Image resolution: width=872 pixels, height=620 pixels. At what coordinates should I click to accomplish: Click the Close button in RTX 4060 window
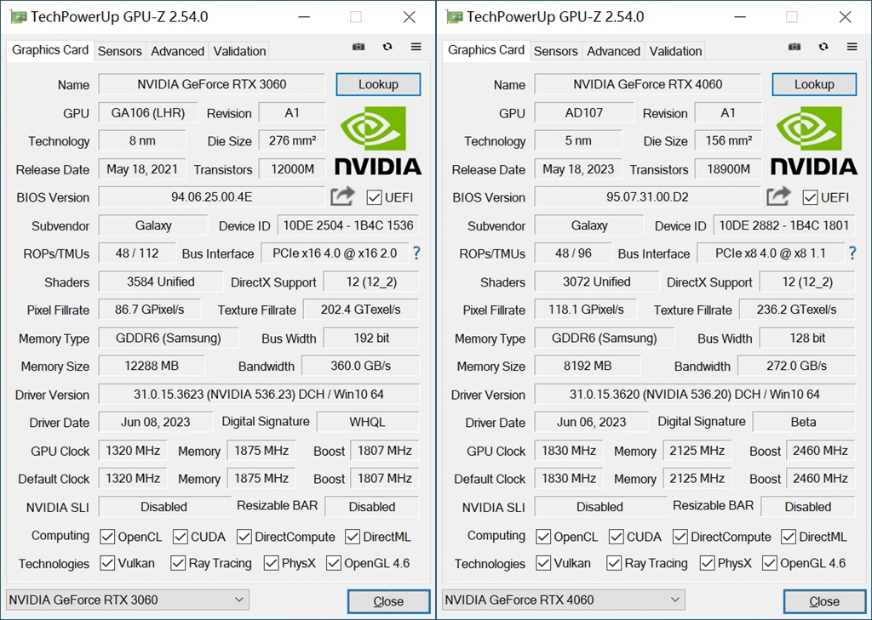pyautogui.click(x=824, y=601)
